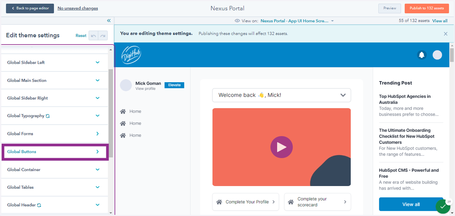The image size is (455, 216).
Task: Collapse the sidebar with double chevron icon
Action: click(109, 21)
